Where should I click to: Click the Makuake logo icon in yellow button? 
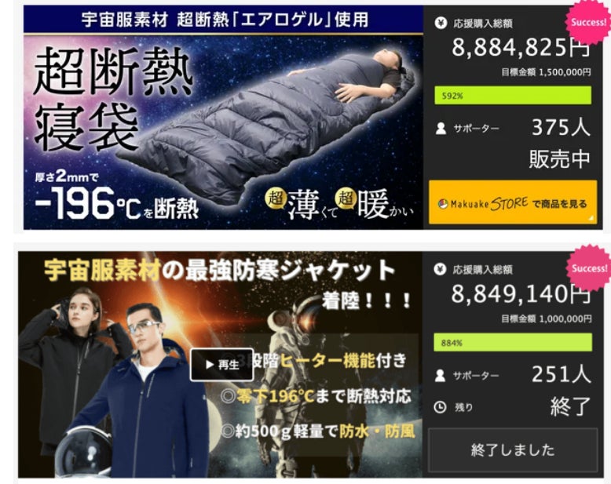point(443,204)
